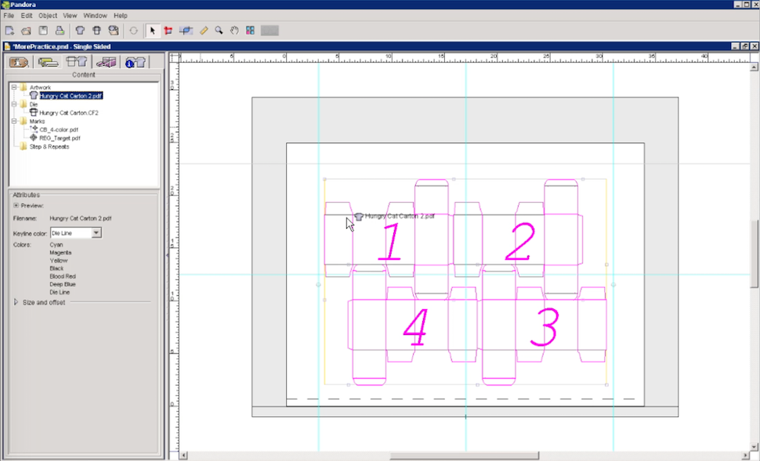Switch to the Content panel tab
Screen dimensions: 760x461
(76, 62)
